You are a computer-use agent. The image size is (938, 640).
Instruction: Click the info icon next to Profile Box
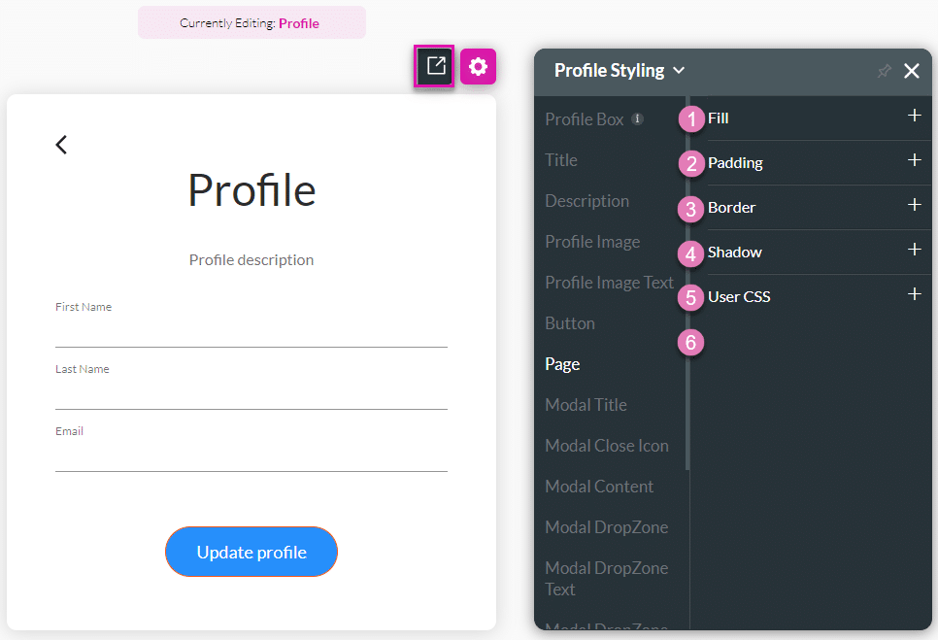637,118
